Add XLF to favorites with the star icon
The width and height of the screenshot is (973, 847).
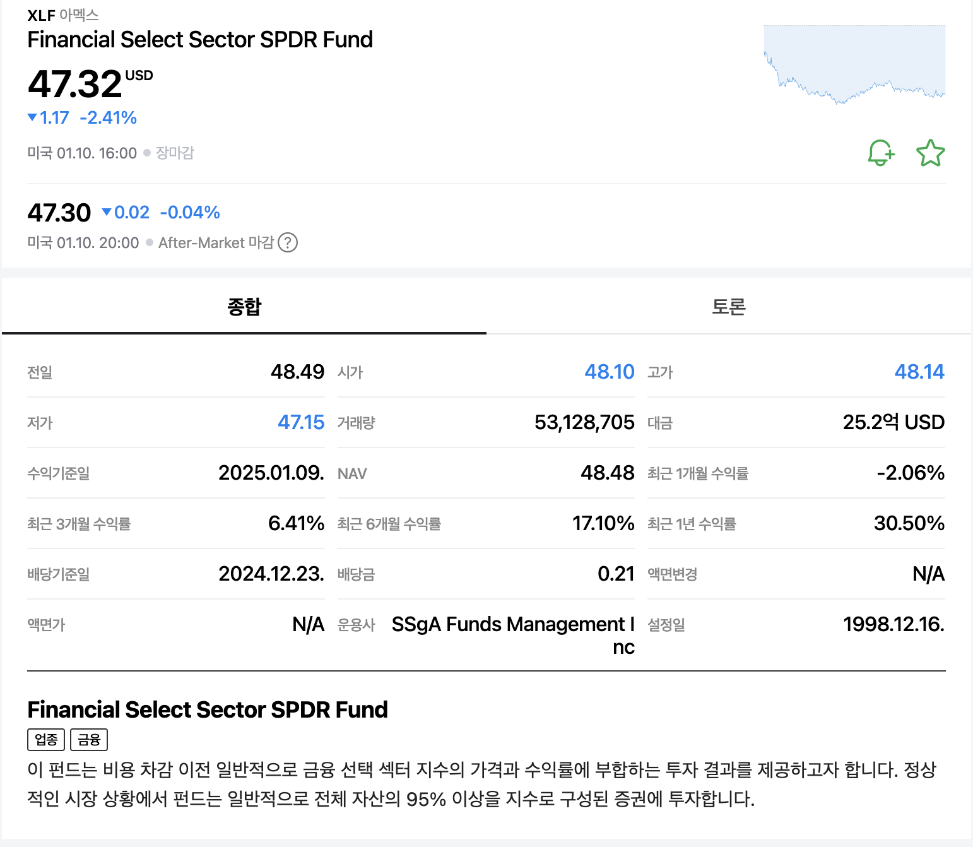click(x=930, y=153)
